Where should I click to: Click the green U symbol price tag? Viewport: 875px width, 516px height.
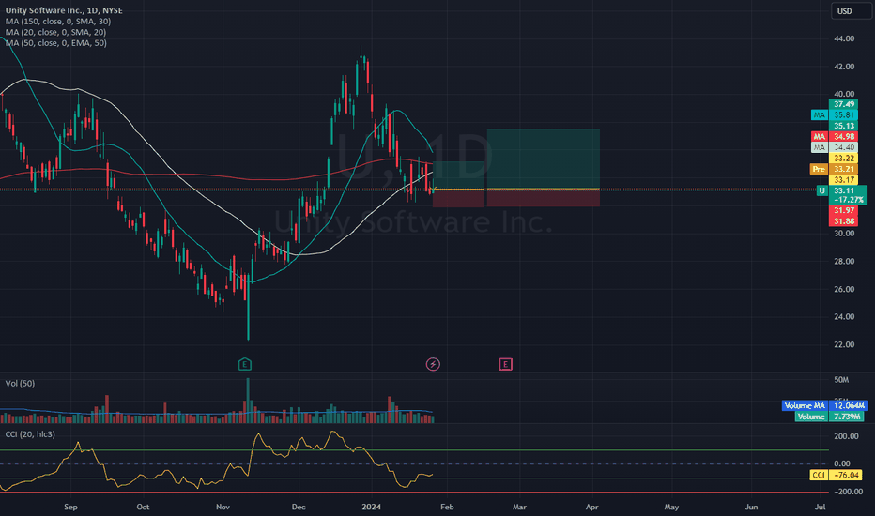(821, 190)
